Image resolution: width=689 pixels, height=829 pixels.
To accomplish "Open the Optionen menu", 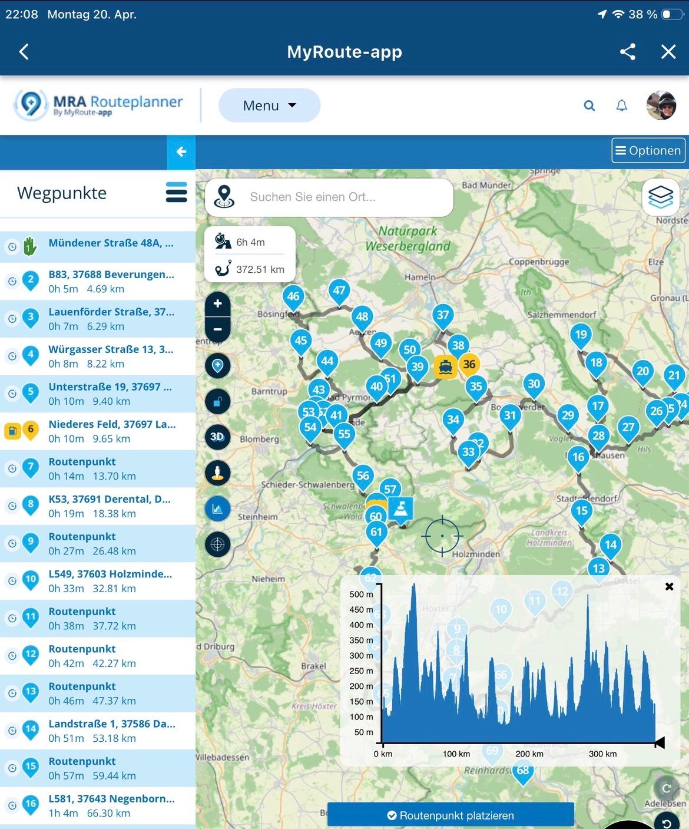I will tap(648, 151).
